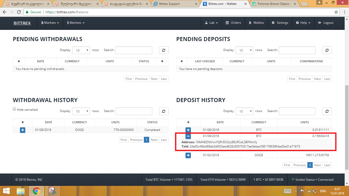The width and height of the screenshot is (349, 196).
Task: Bookmark this page using the star icon
Action: [336, 12]
